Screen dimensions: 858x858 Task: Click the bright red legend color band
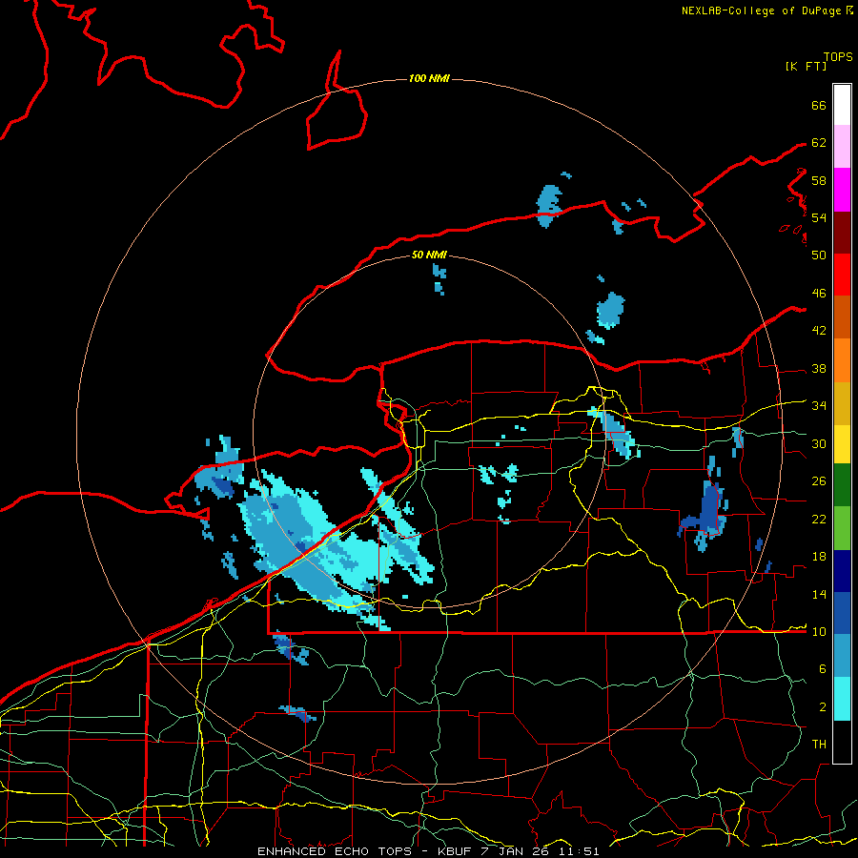[x=842, y=275]
